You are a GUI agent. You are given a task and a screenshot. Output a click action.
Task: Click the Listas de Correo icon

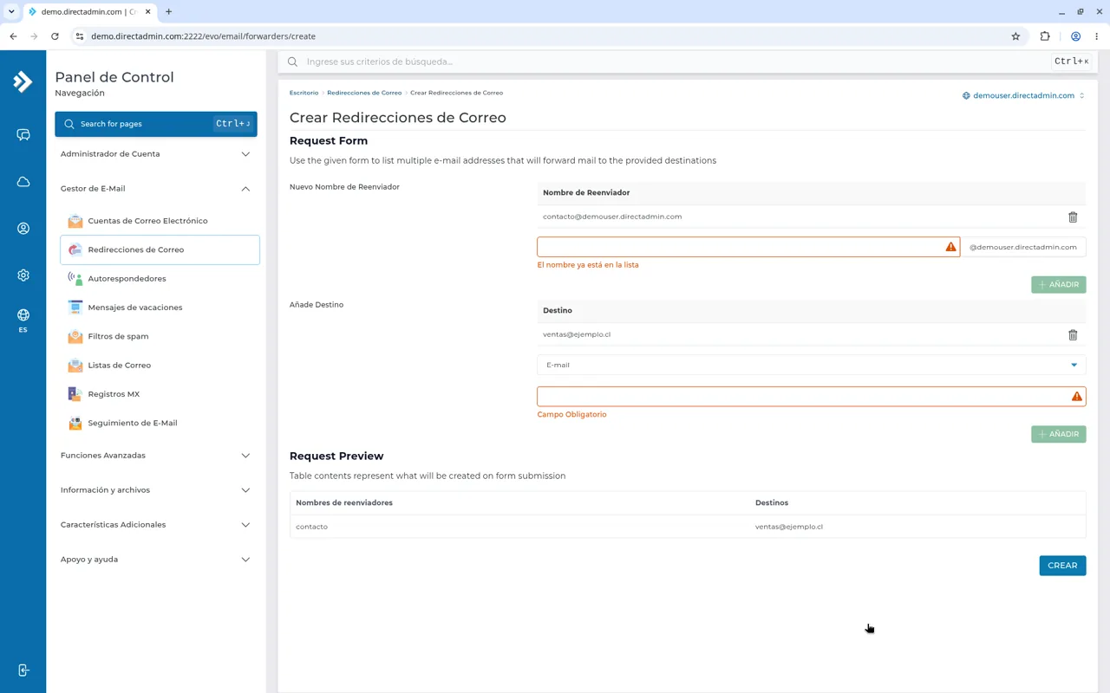(x=75, y=365)
